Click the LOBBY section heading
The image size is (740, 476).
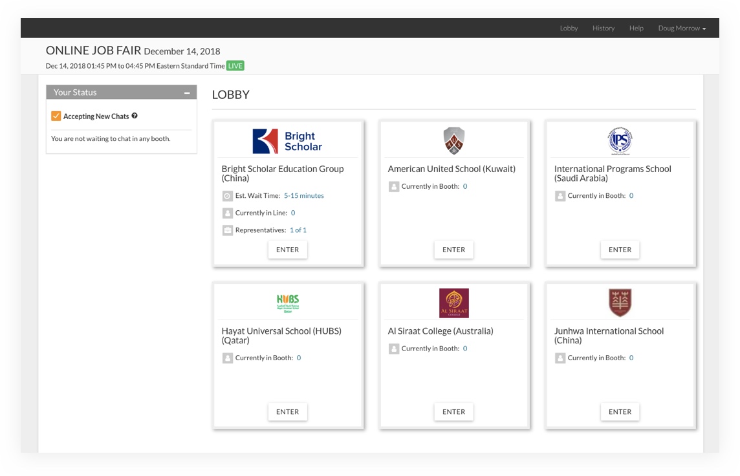pyautogui.click(x=231, y=95)
